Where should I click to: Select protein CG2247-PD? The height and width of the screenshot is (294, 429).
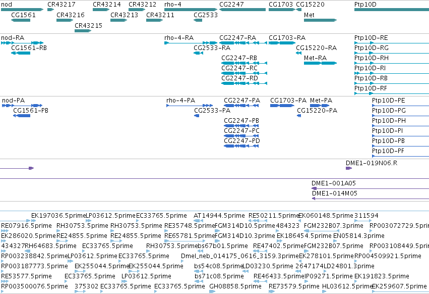coord(241,146)
